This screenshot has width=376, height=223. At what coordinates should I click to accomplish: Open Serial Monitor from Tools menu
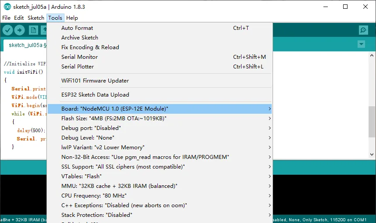click(160, 57)
